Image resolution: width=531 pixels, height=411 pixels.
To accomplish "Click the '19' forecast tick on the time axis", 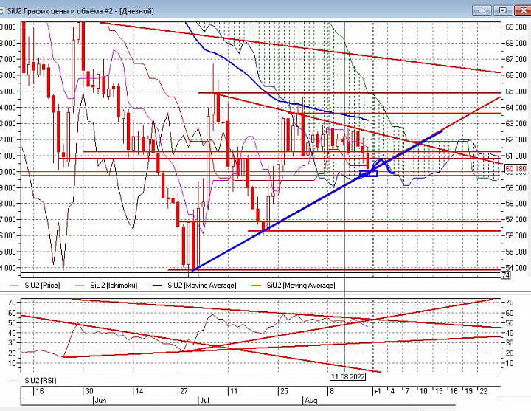I will (468, 391).
